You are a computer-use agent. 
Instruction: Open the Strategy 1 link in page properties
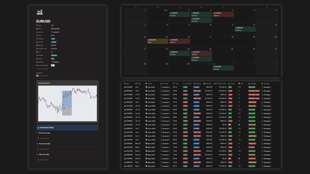(x=55, y=62)
